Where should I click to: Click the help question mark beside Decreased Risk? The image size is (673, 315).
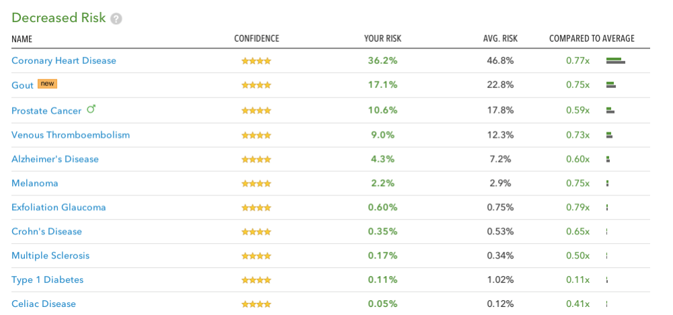click(x=116, y=19)
